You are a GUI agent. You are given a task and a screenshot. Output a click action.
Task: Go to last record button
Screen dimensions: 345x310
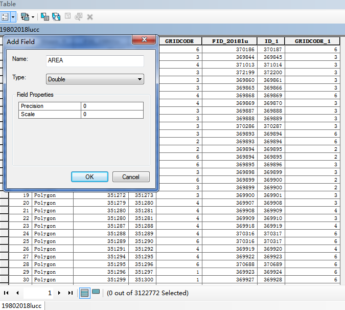pyautogui.click(x=71, y=293)
